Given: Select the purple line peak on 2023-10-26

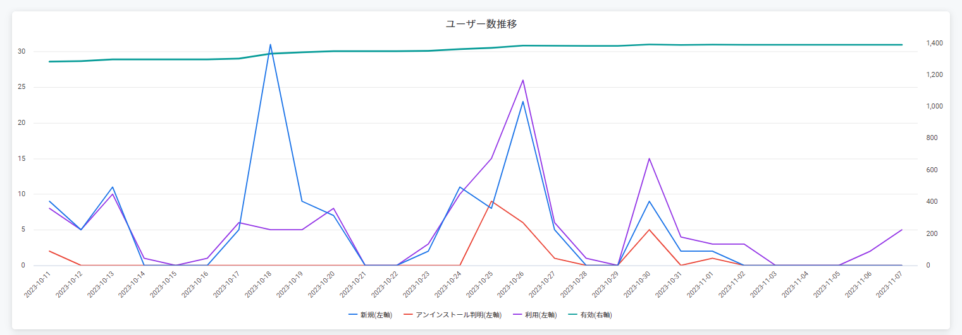Looking at the screenshot, I should click(523, 80).
